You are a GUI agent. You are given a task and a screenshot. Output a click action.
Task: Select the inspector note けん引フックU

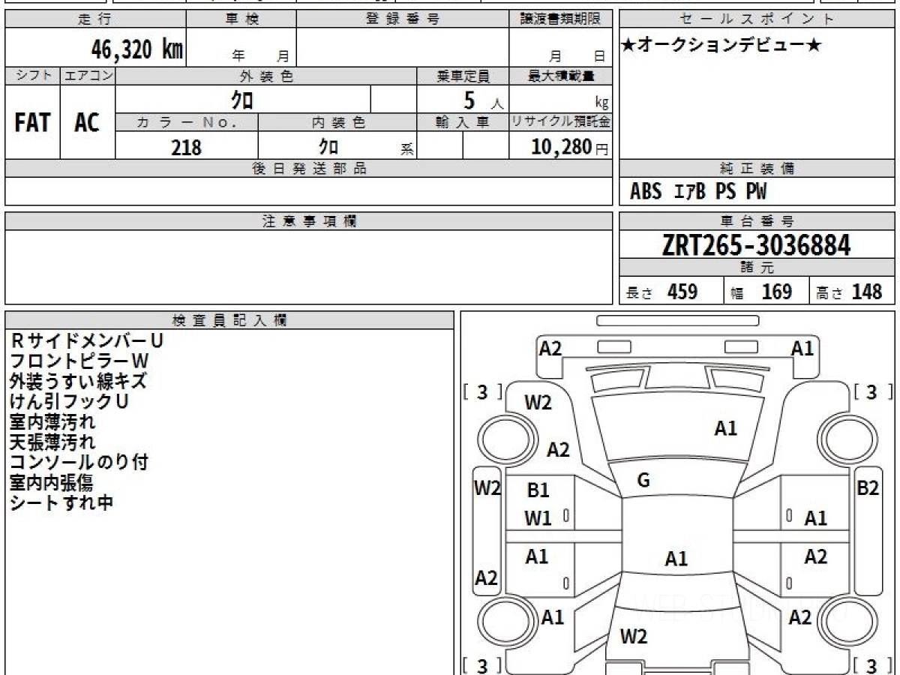coord(69,402)
